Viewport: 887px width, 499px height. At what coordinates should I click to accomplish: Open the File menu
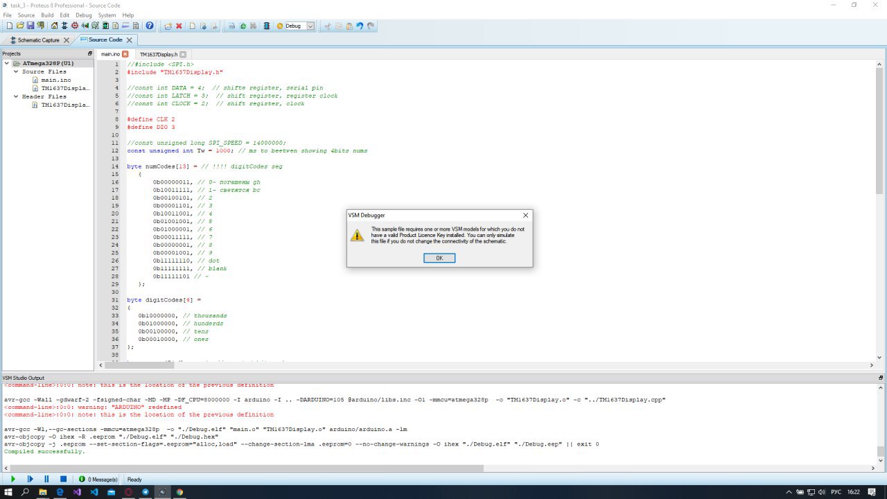coord(8,15)
